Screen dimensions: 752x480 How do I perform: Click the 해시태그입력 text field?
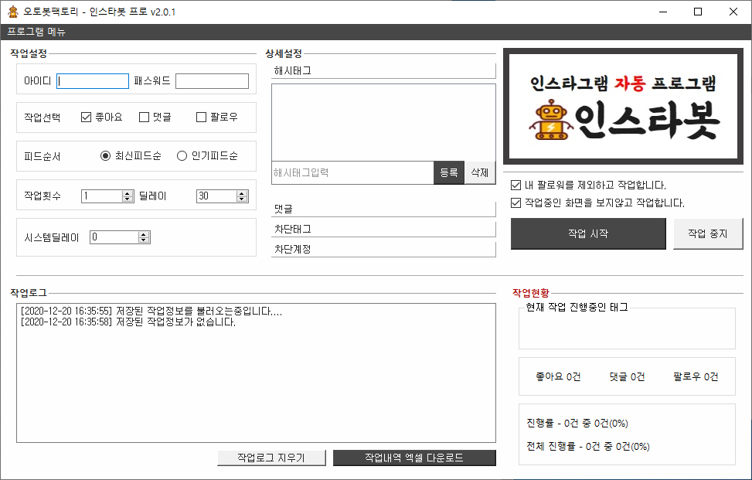click(352, 172)
